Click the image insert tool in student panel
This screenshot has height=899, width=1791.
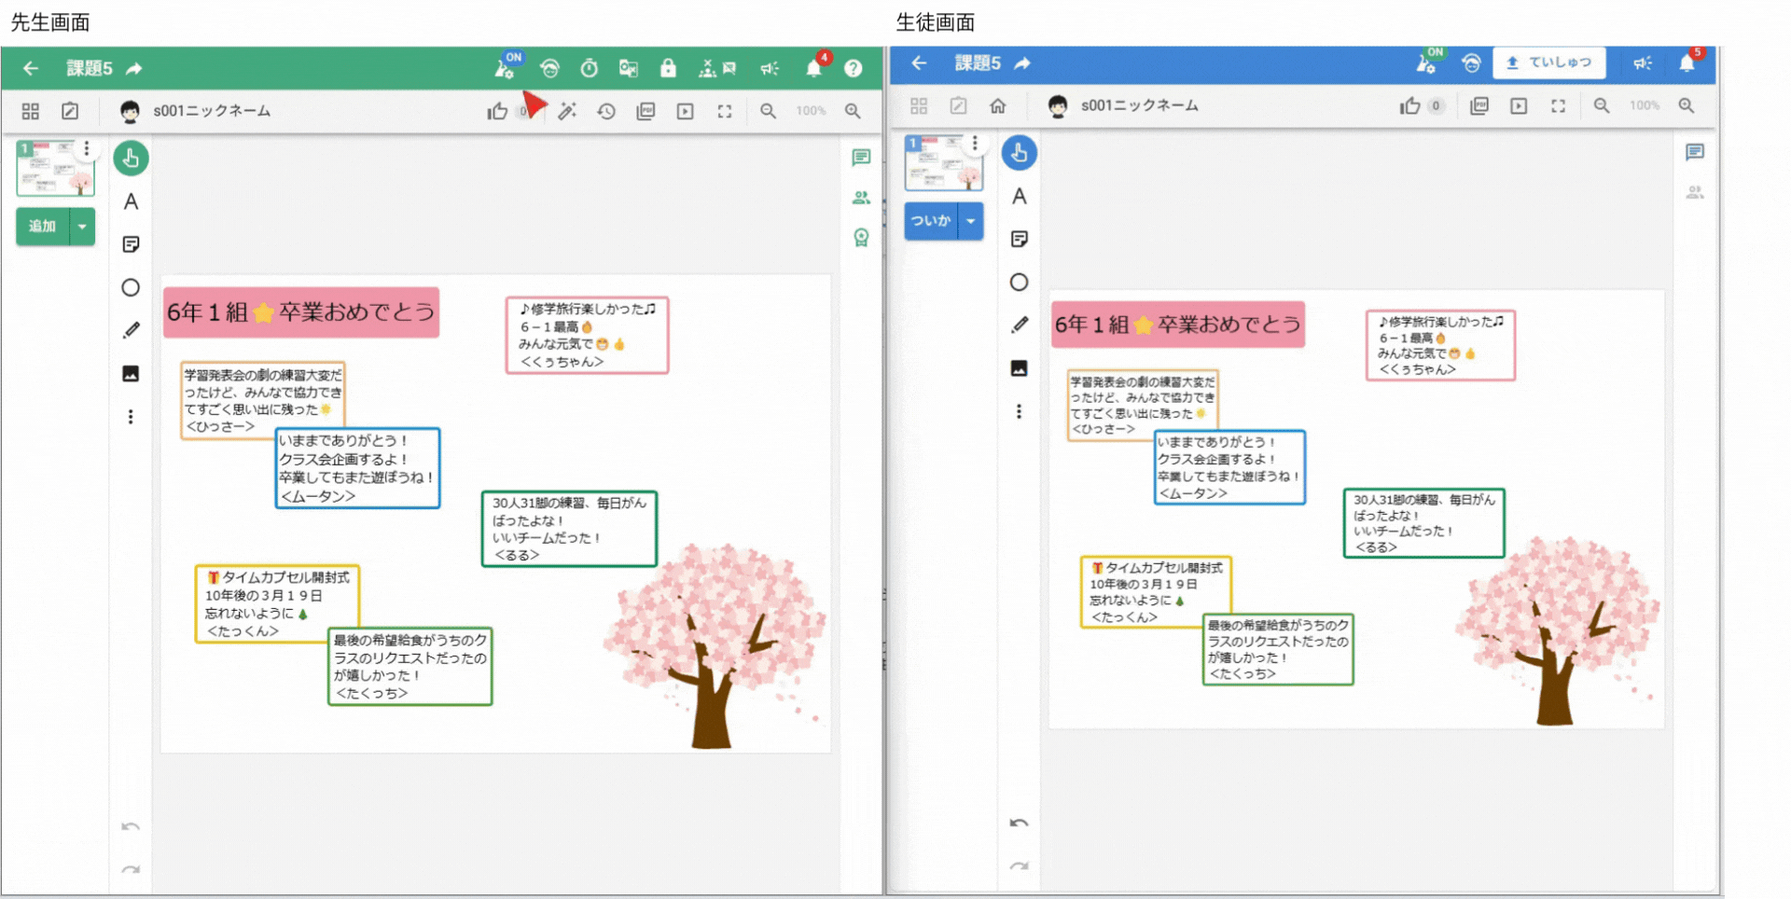point(1019,368)
